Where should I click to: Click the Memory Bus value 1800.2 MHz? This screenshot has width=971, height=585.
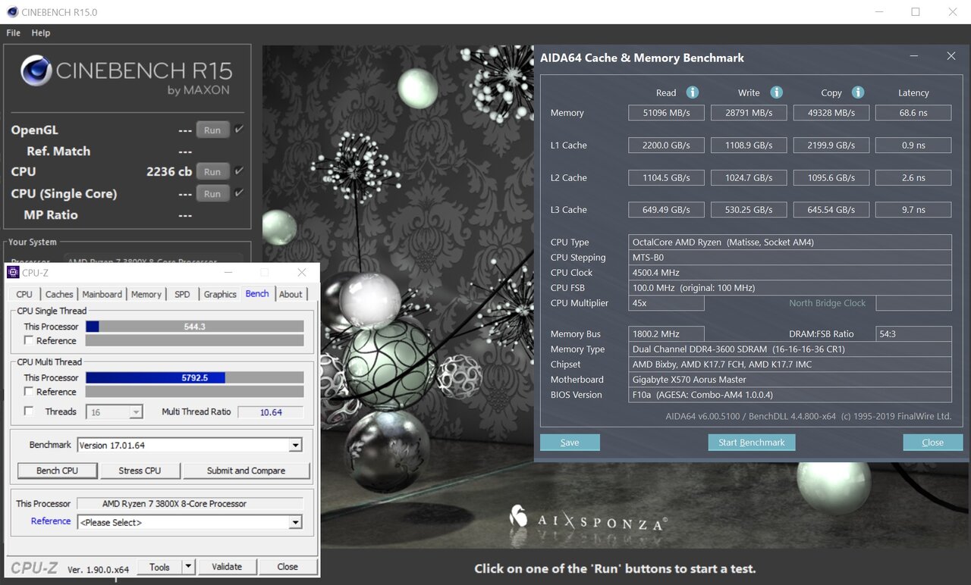pyautogui.click(x=666, y=334)
